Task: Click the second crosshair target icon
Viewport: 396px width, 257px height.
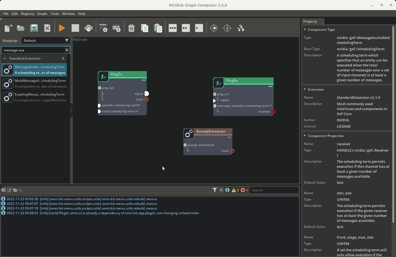Action: [227, 28]
